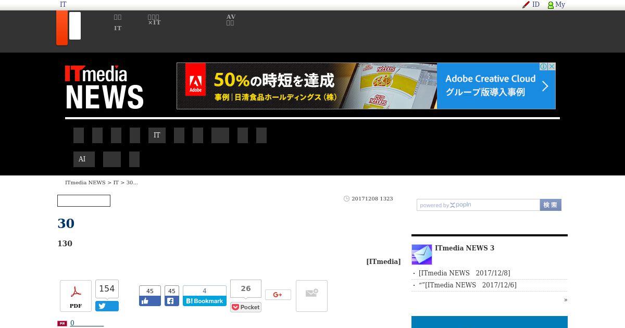The width and height of the screenshot is (625, 328).
Task: Click the Hatena B! Bookmark button
Action: pos(205,301)
